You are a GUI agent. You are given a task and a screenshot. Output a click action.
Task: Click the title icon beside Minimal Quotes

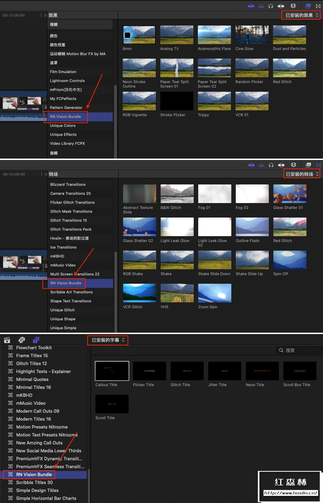[x=10, y=379]
